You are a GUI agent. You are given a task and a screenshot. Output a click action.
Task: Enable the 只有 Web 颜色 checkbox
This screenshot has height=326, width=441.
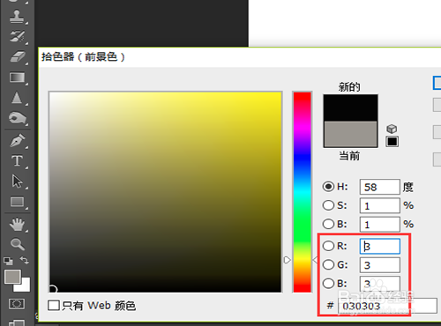click(54, 305)
